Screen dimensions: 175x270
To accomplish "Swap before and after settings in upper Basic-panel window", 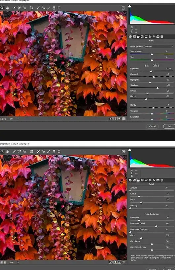I will [x=115, y=118].
